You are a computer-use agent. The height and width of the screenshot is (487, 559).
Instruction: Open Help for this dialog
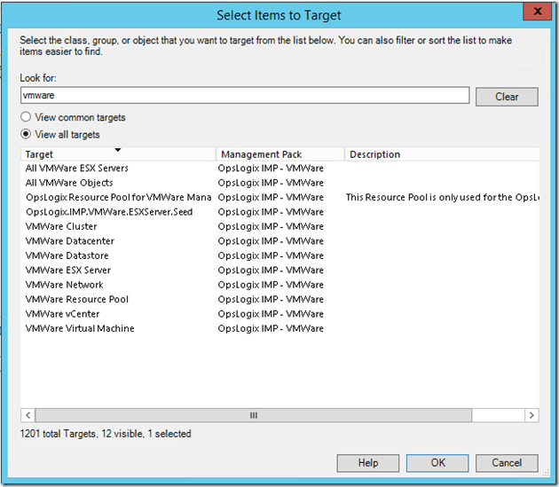[368, 462]
